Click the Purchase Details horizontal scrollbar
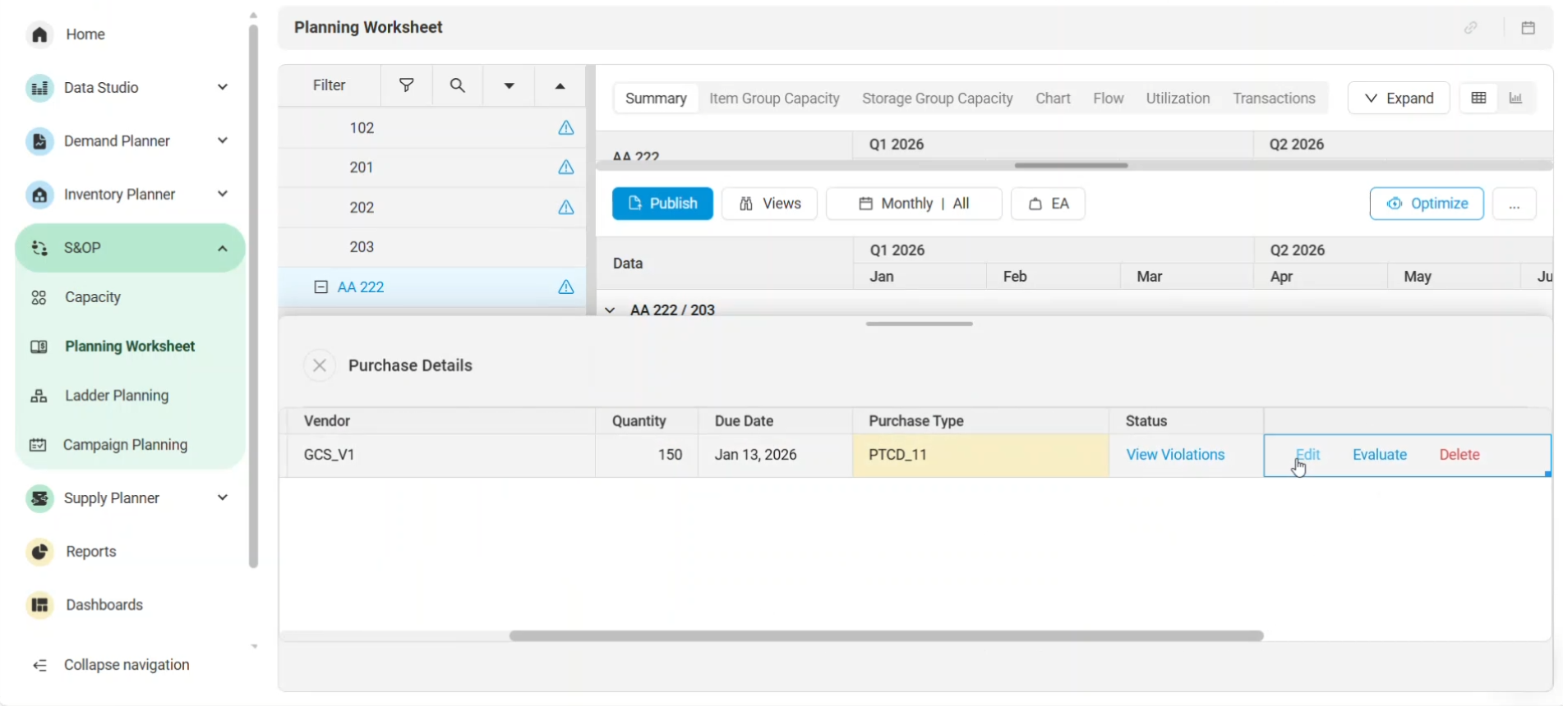The image size is (1563, 706). [x=886, y=636]
